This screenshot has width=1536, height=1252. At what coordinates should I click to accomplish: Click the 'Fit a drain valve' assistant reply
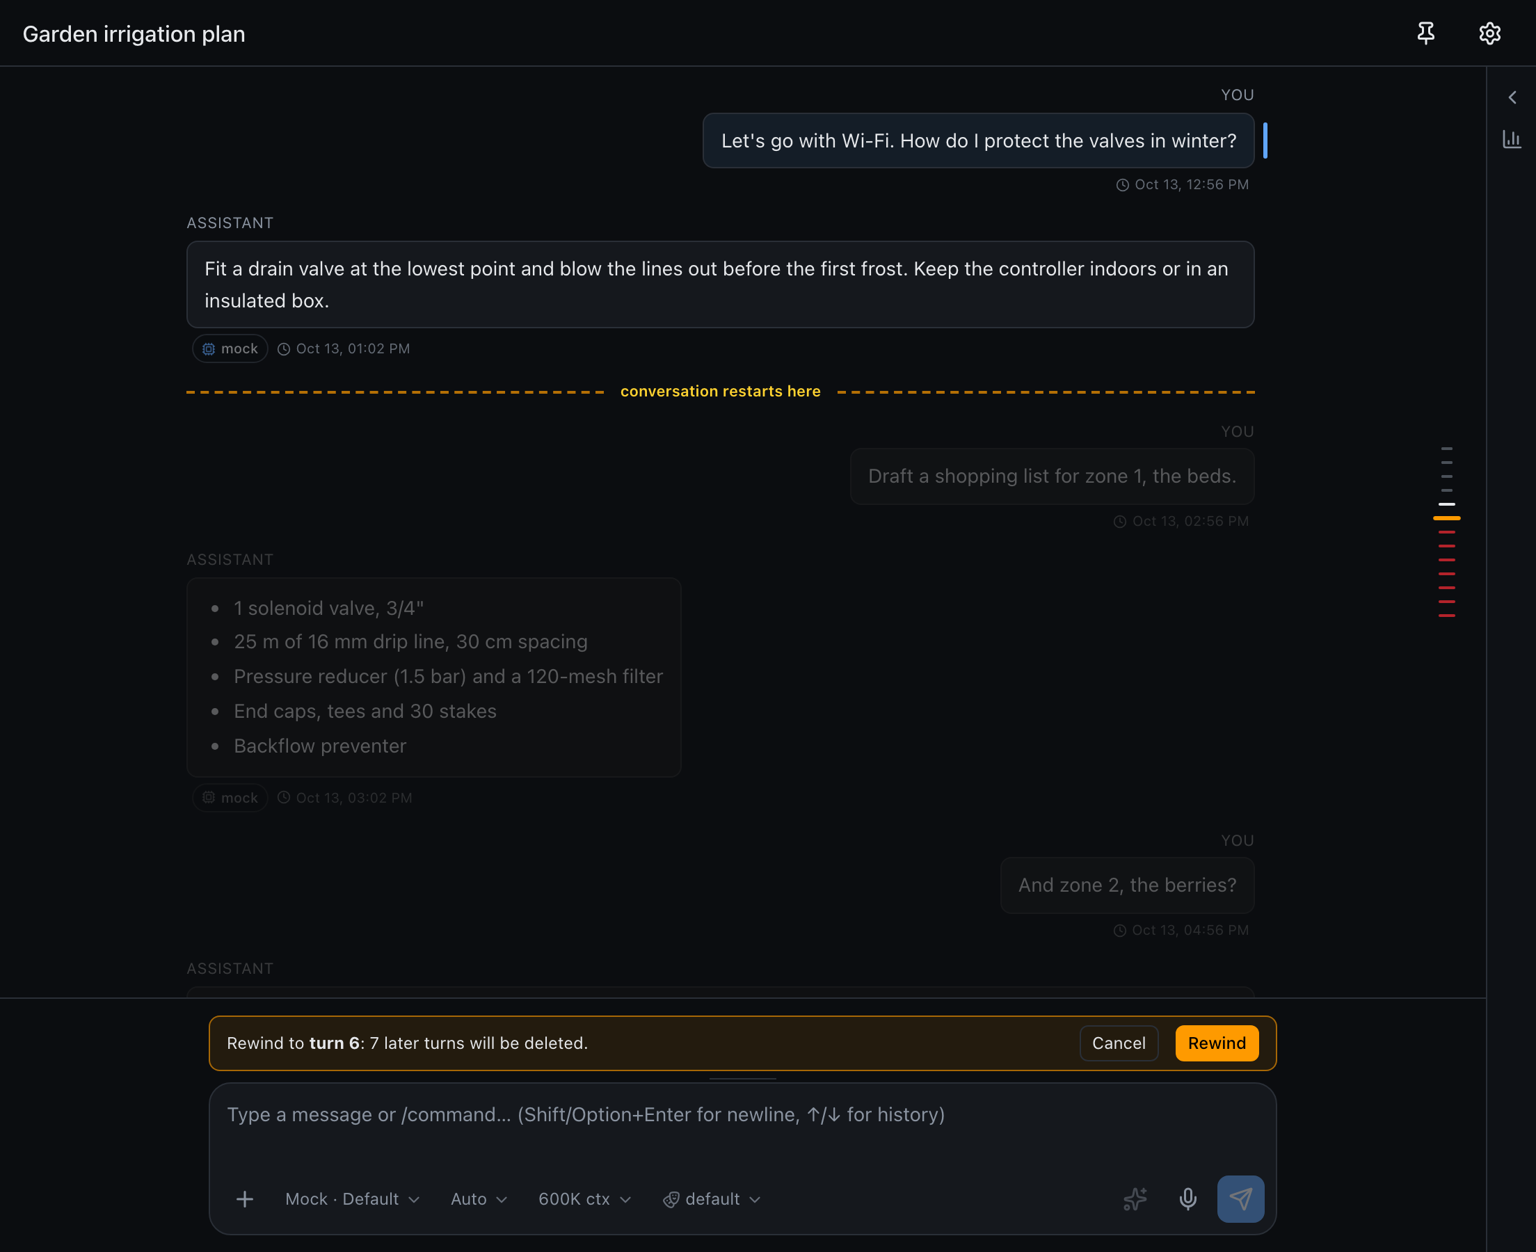click(x=721, y=284)
